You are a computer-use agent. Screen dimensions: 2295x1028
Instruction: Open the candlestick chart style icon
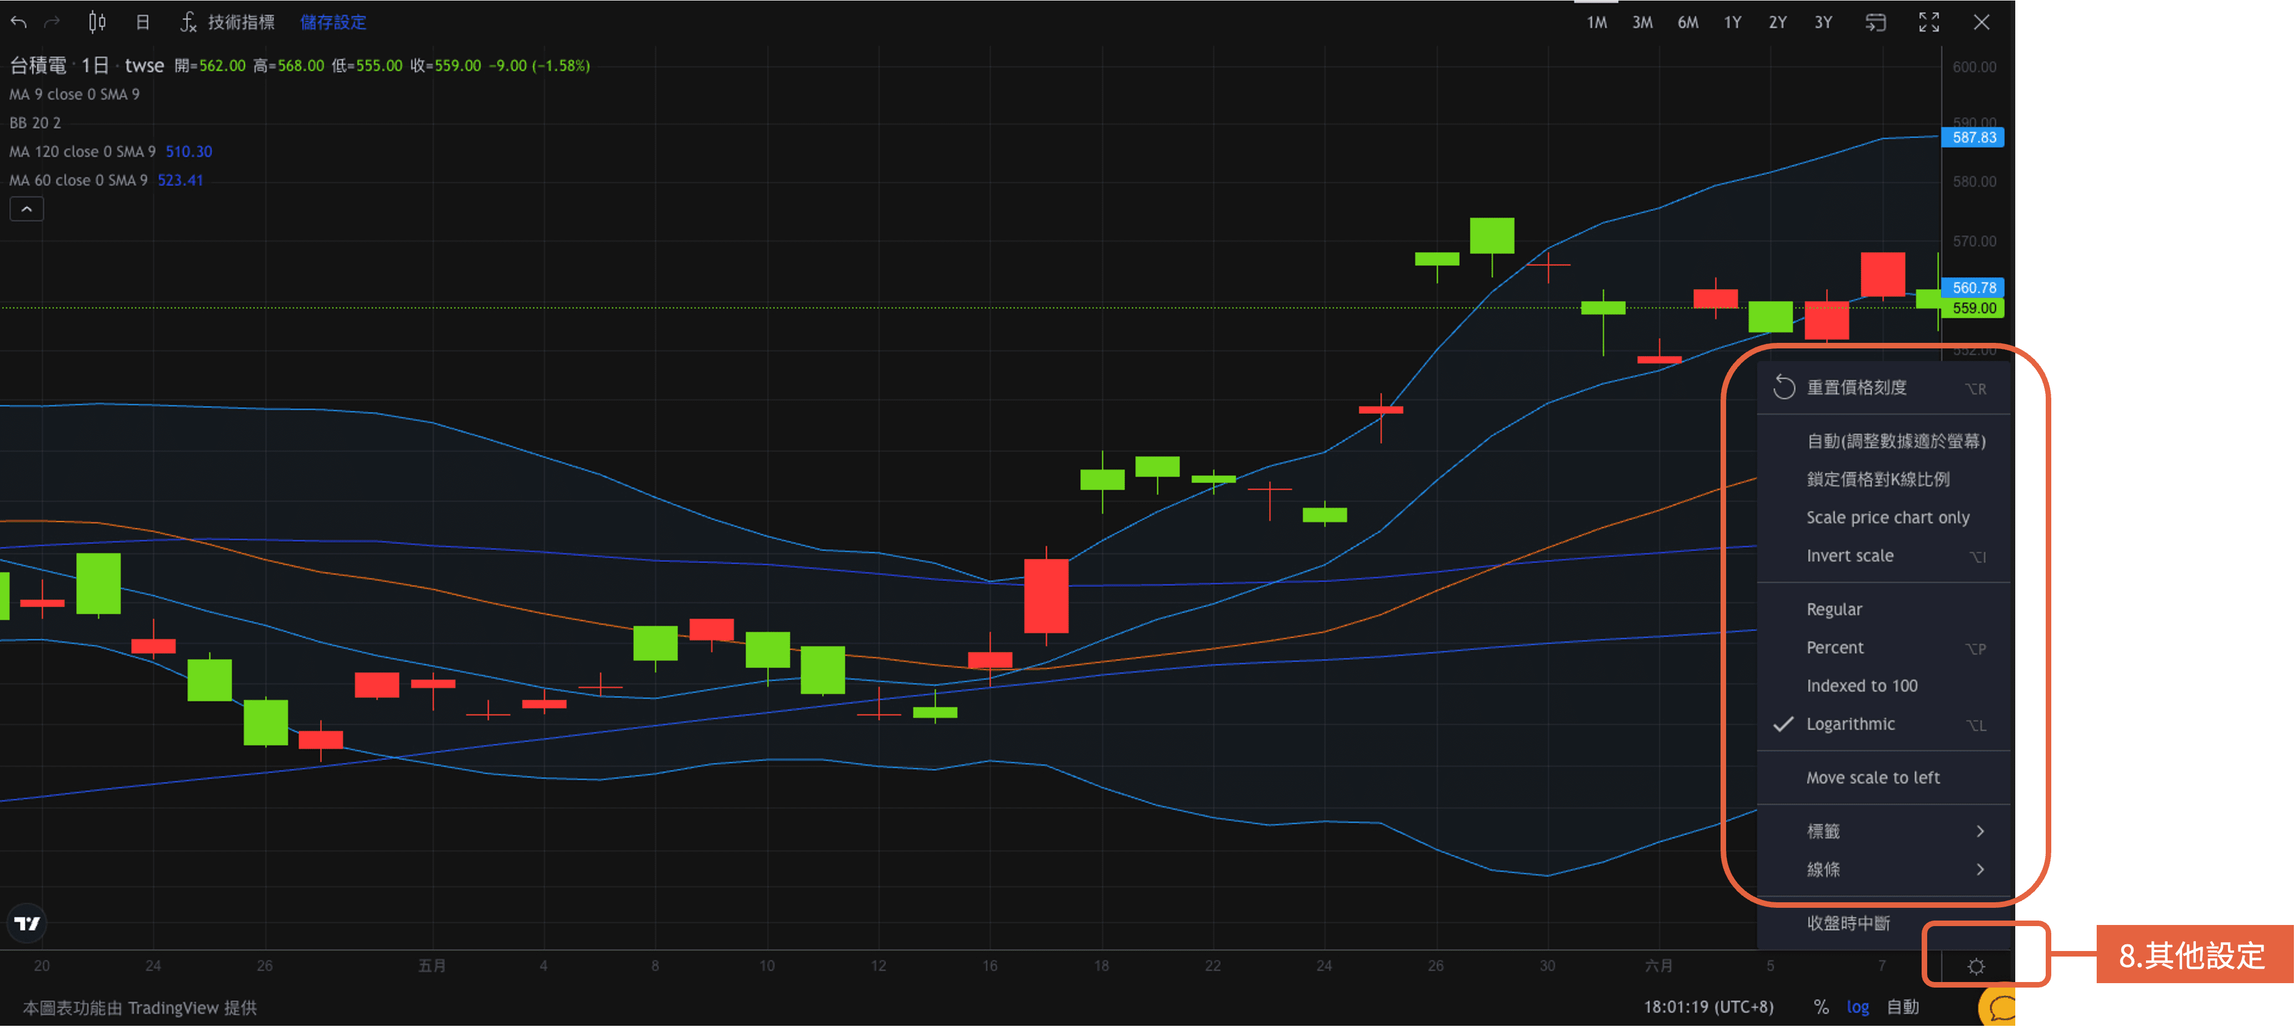pyautogui.click(x=97, y=22)
